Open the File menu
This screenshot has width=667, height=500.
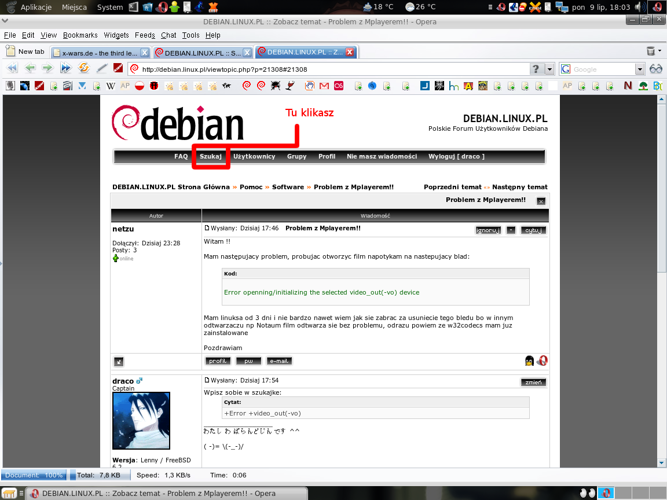(x=10, y=35)
